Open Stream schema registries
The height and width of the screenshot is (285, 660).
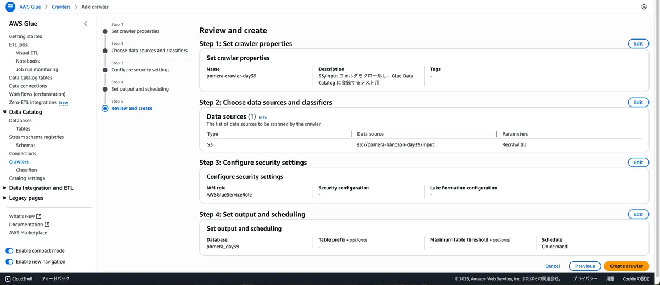(36, 137)
